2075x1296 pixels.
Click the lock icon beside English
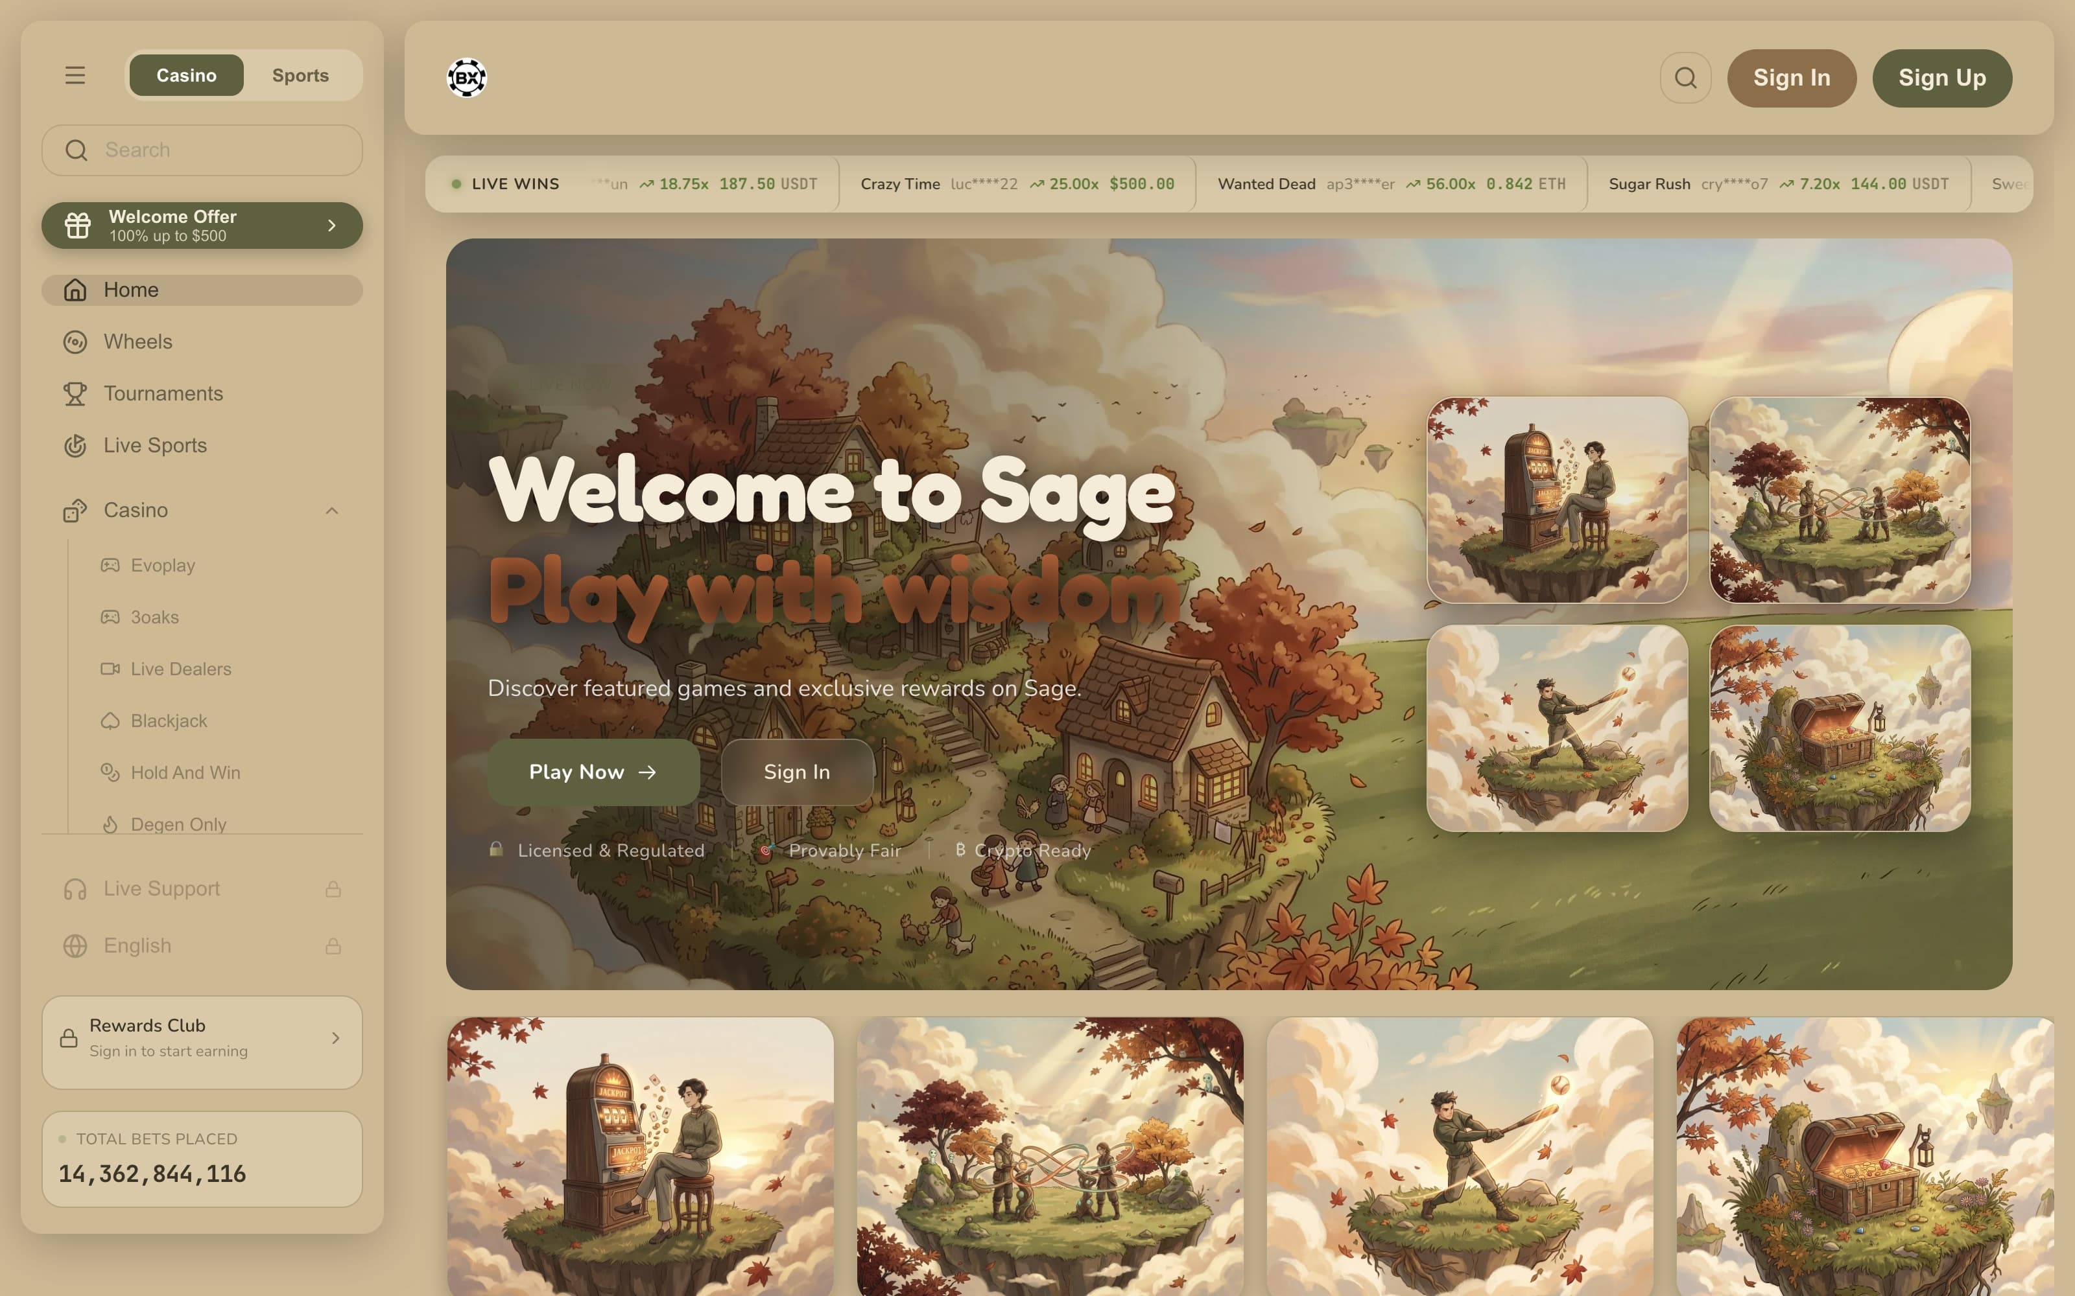333,945
